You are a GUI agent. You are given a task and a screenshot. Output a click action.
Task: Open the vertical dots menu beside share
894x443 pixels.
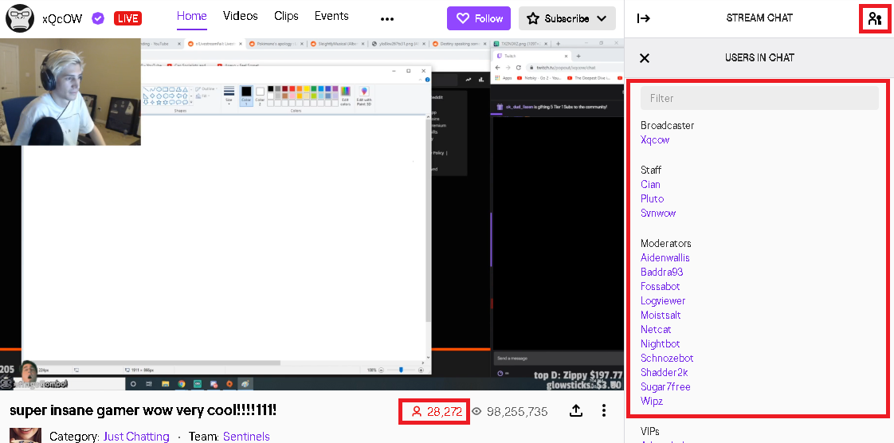coord(603,410)
